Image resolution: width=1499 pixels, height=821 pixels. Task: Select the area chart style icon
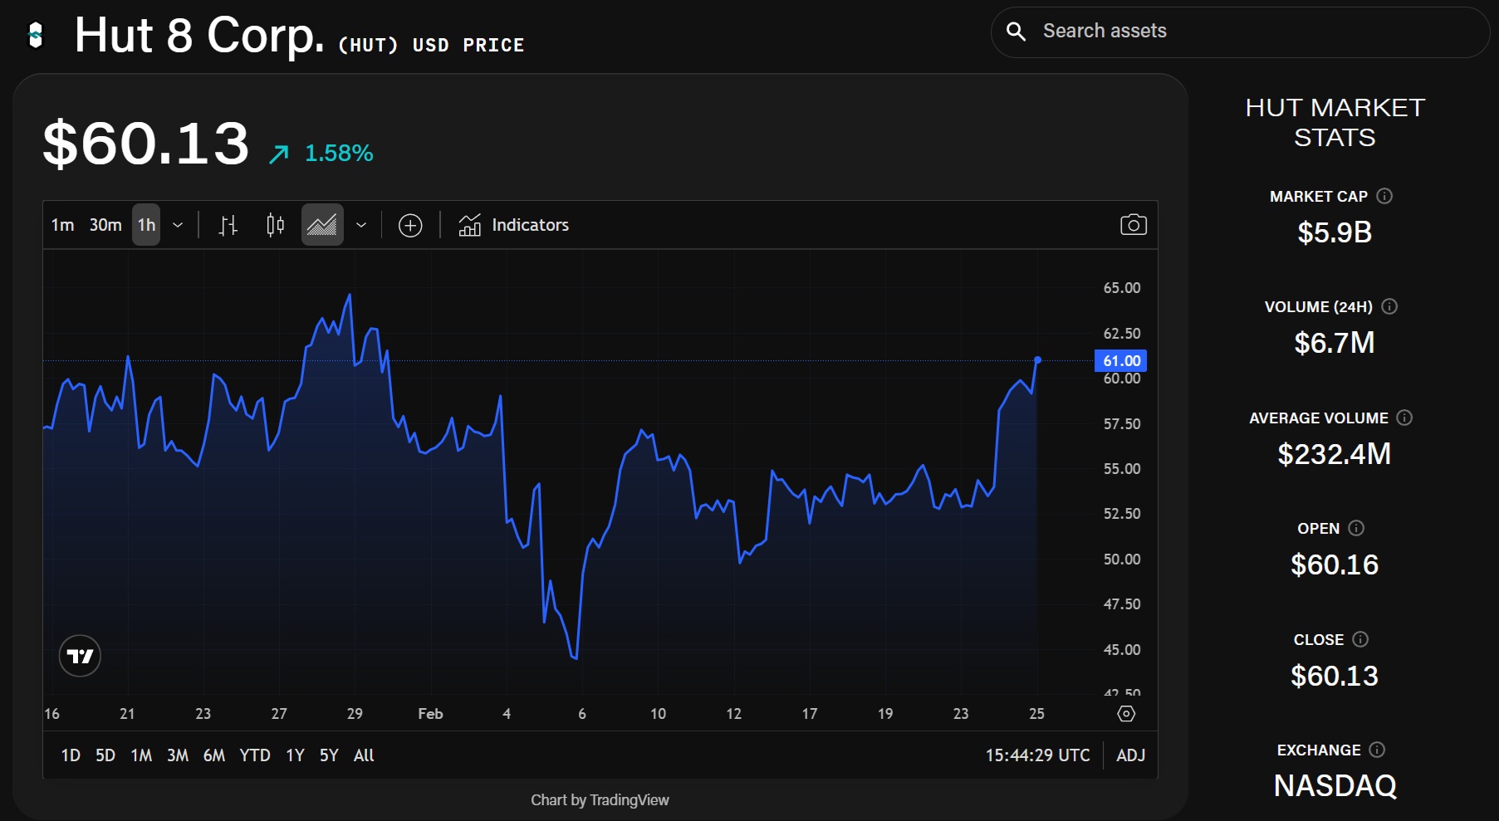(x=322, y=225)
